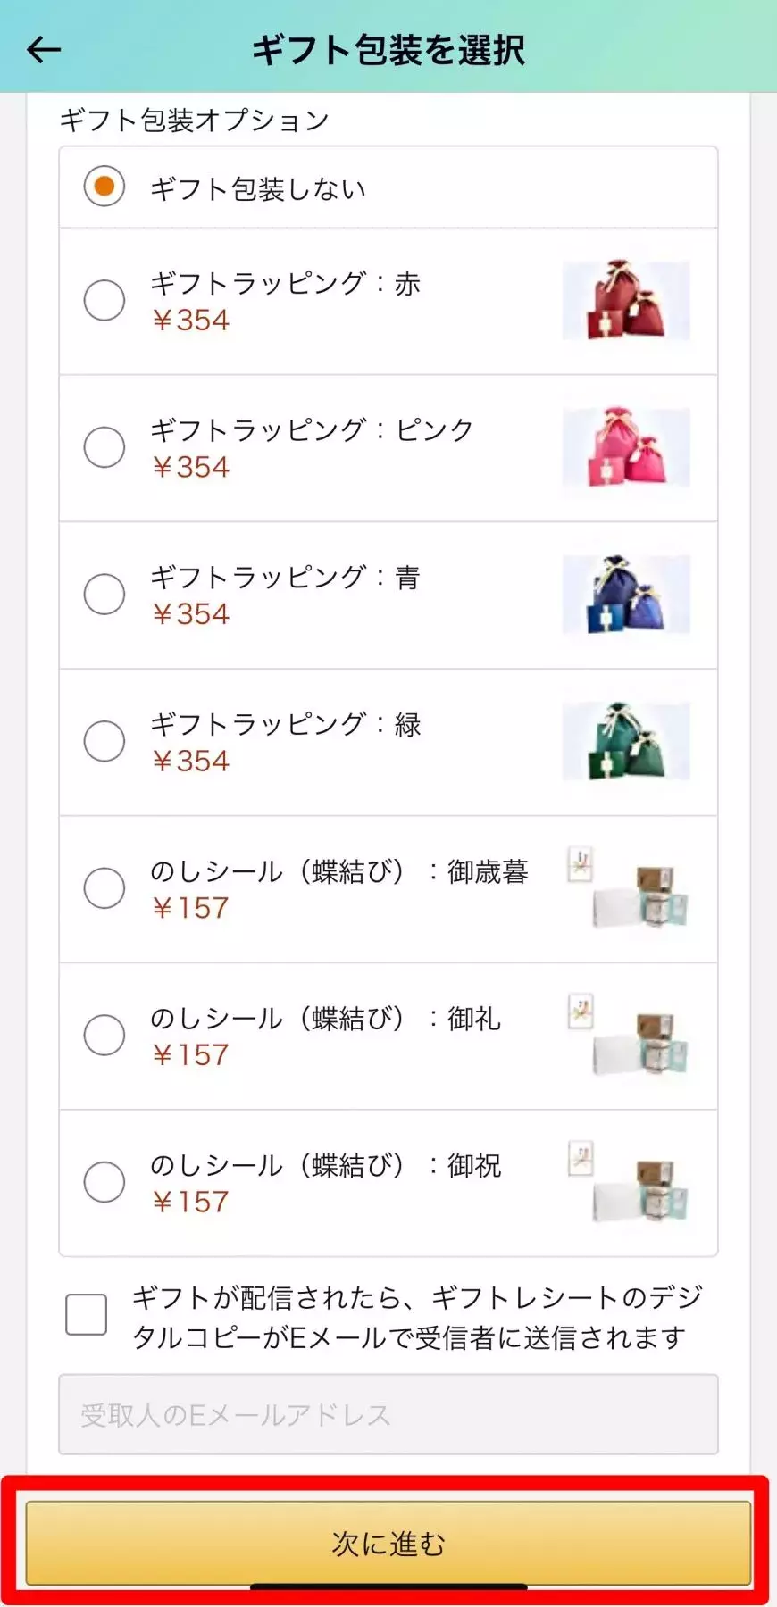The height and width of the screenshot is (1607, 777).
Task: Enable the digital gift receipt email checkbox
Action: click(x=87, y=1314)
